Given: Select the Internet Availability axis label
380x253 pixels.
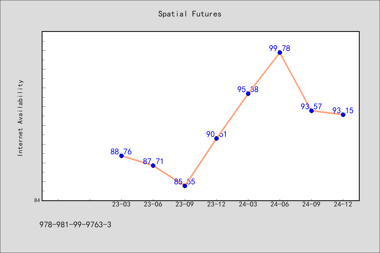Looking at the screenshot, I should tap(20, 118).
